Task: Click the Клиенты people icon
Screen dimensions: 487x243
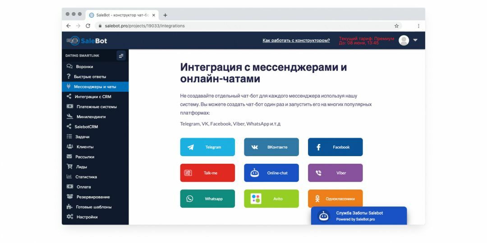Action: click(70, 147)
